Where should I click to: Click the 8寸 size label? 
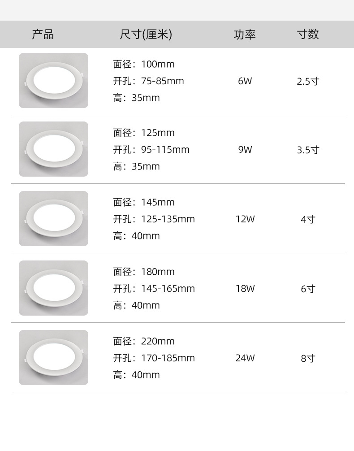click(308, 358)
